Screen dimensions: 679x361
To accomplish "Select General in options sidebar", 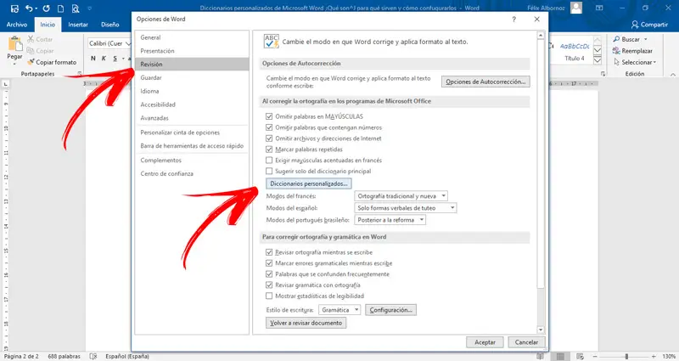I will click(192, 37).
